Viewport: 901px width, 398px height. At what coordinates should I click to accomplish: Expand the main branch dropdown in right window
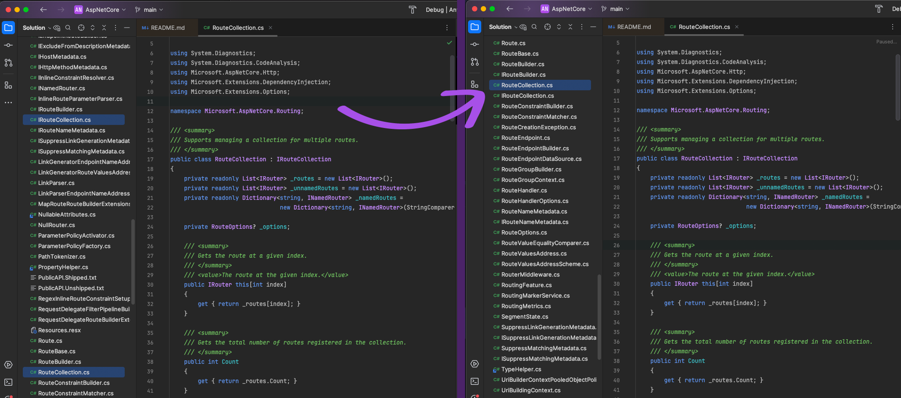(x=616, y=9)
